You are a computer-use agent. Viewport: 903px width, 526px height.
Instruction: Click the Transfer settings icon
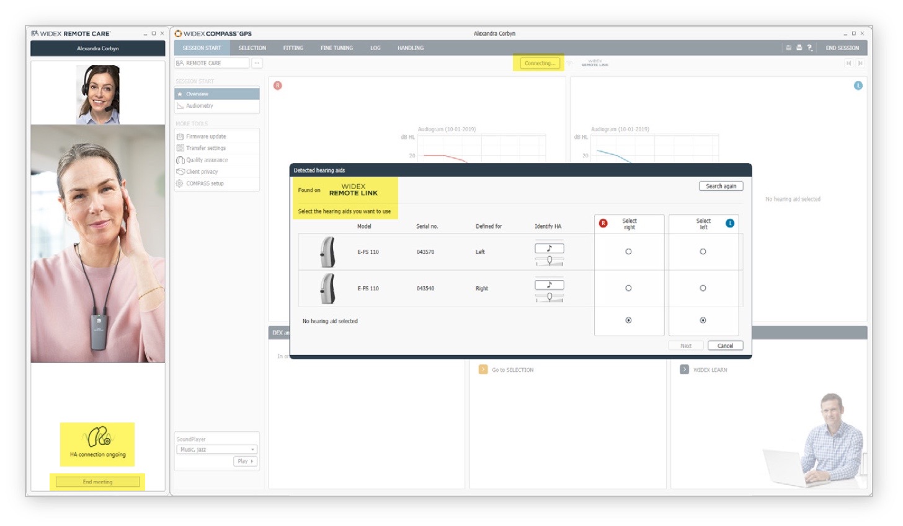(x=180, y=148)
